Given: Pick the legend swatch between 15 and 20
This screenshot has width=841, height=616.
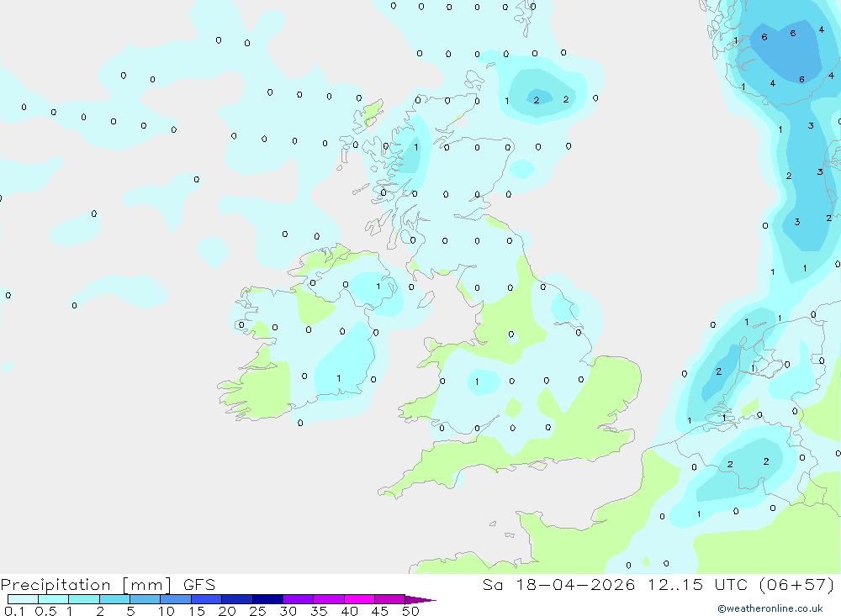Looking at the screenshot, I should [206, 599].
